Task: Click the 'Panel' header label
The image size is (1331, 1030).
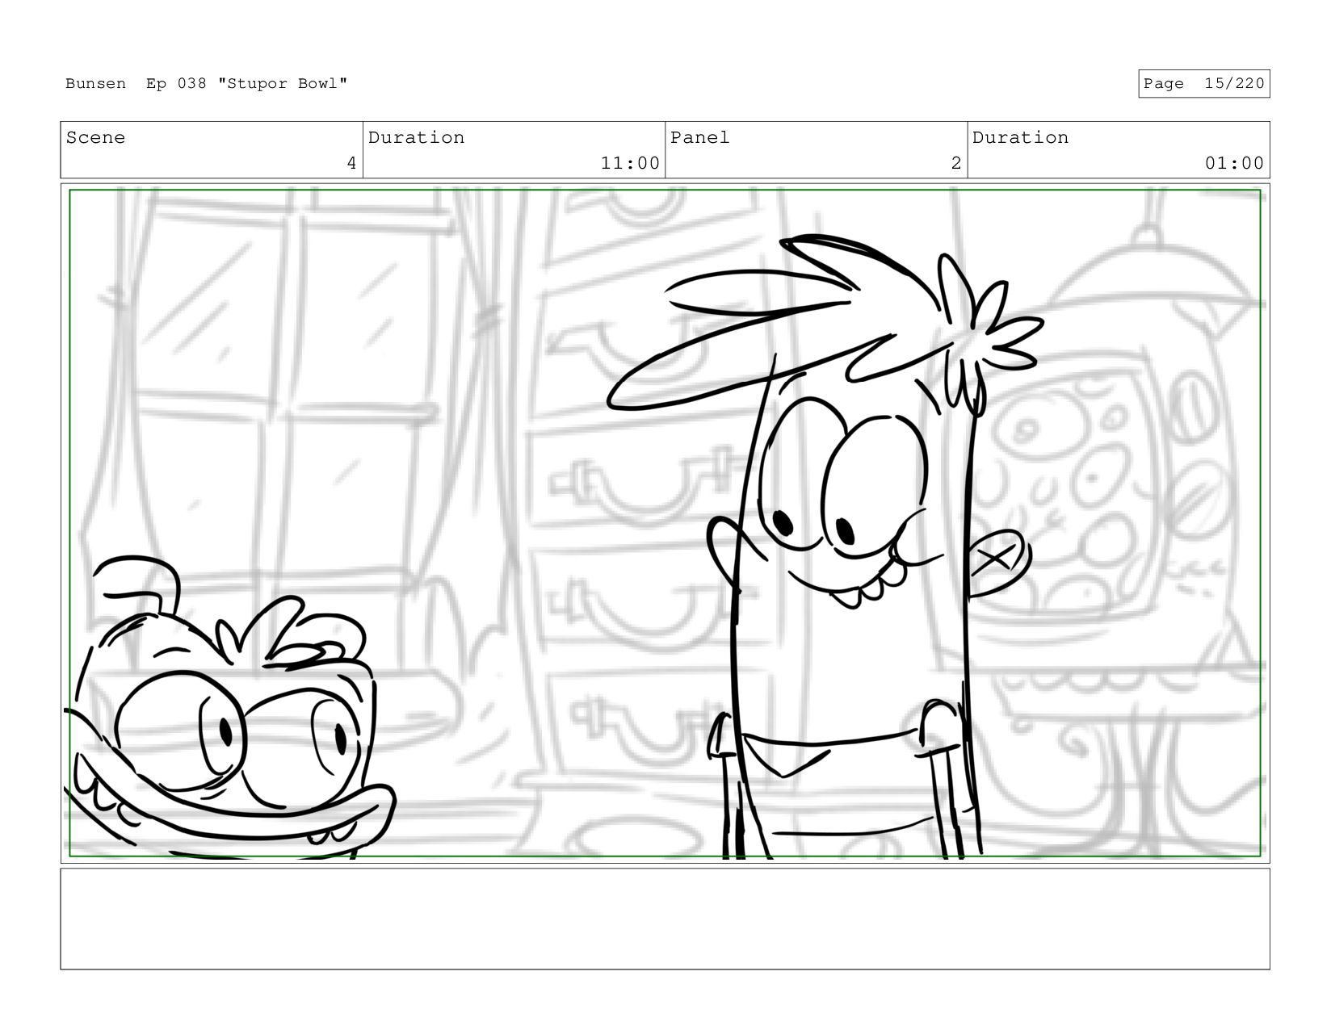Action: 699,138
